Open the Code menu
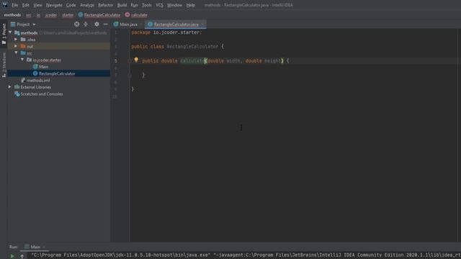The height and width of the screenshot is (259, 461). tap(71, 5)
